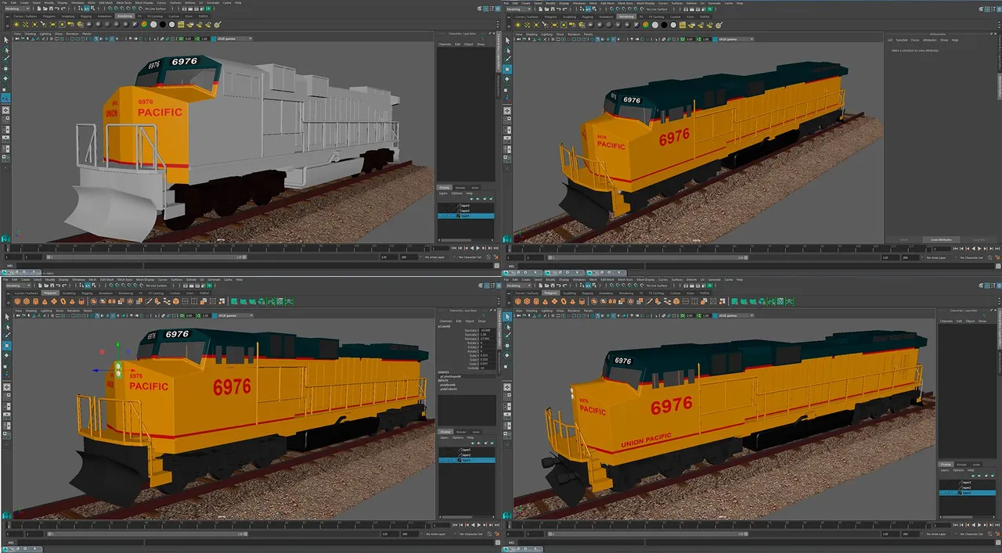Switch to the Rendering shelf tab in bottom-left window
The image size is (1002, 553).
click(125, 293)
